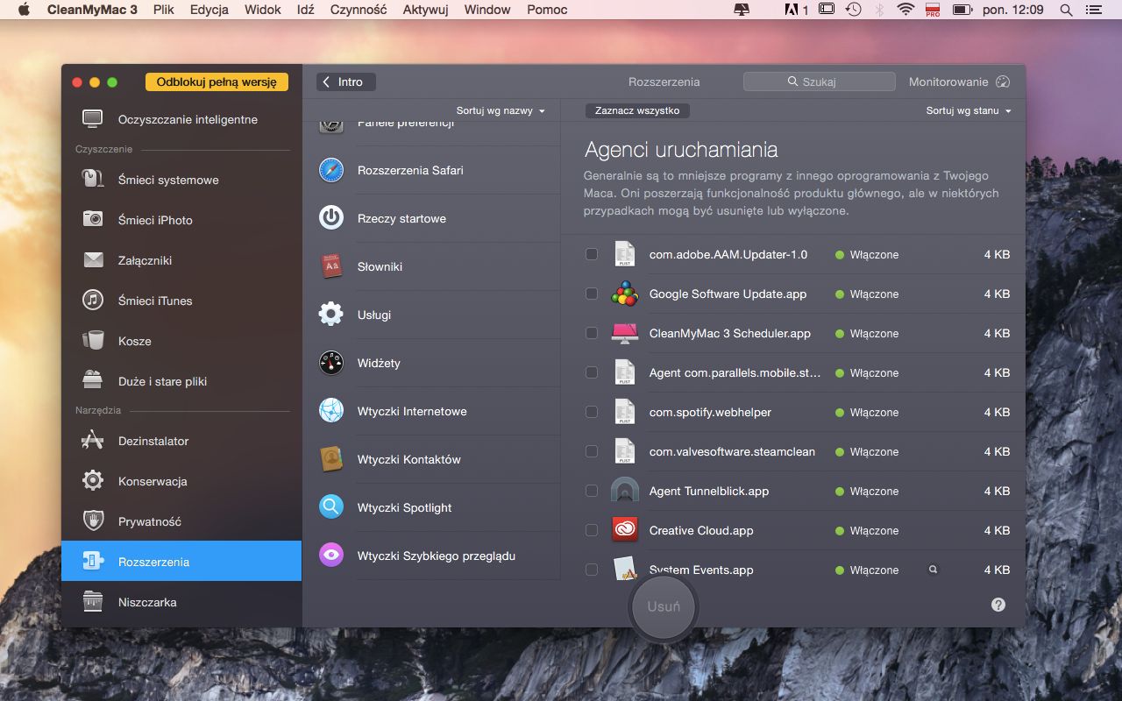Click Agent Tunnelblick app icon

click(624, 491)
